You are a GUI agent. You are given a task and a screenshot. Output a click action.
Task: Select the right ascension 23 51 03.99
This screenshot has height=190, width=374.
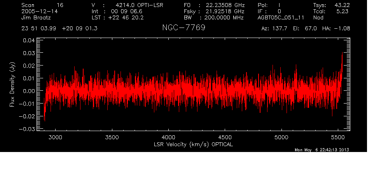pyautogui.click(x=38, y=29)
